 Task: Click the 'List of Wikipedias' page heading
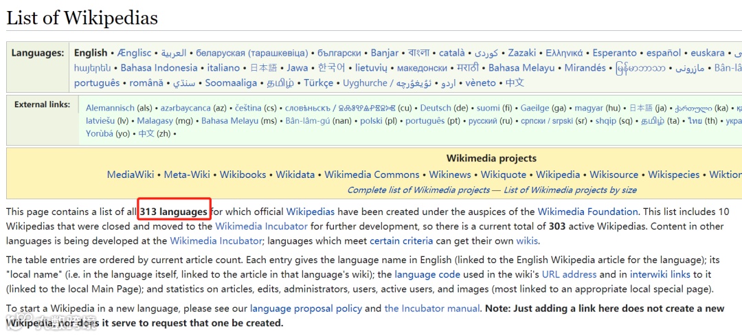[82, 17]
